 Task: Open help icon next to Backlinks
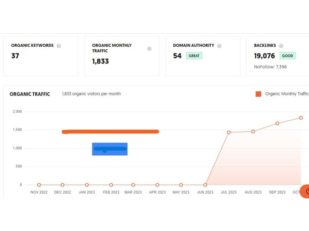(281, 46)
